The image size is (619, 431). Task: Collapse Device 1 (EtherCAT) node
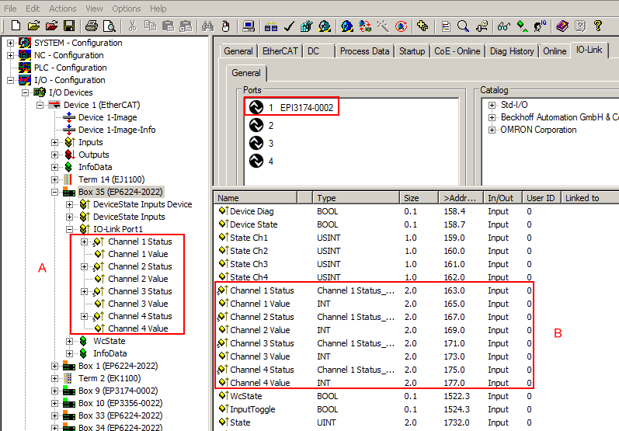pyautogui.click(x=40, y=105)
